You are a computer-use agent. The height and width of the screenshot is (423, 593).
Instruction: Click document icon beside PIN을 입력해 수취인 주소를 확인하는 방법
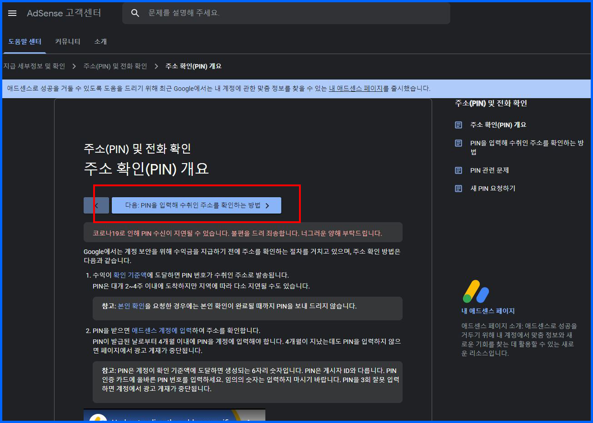click(458, 143)
